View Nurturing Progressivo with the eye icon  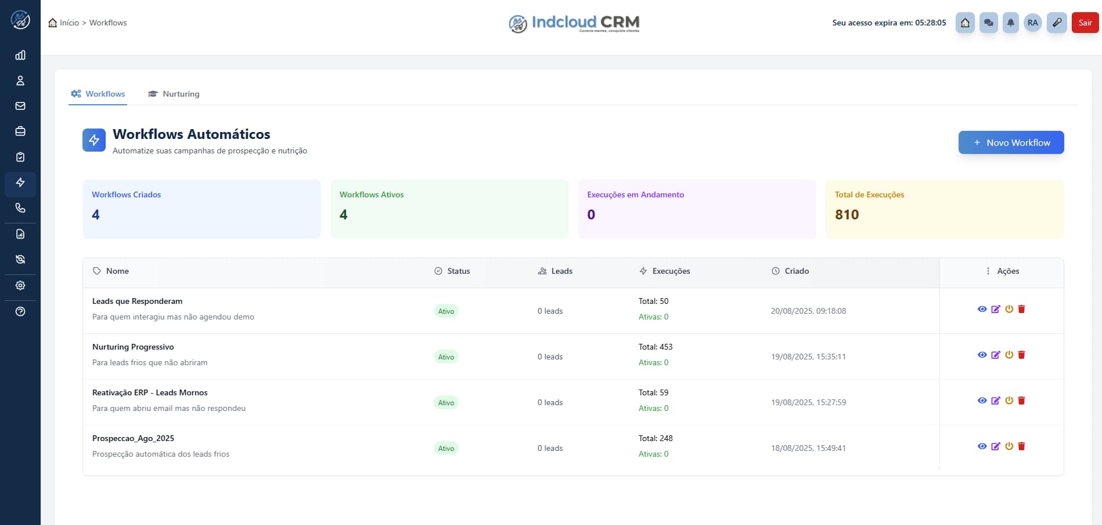click(982, 355)
